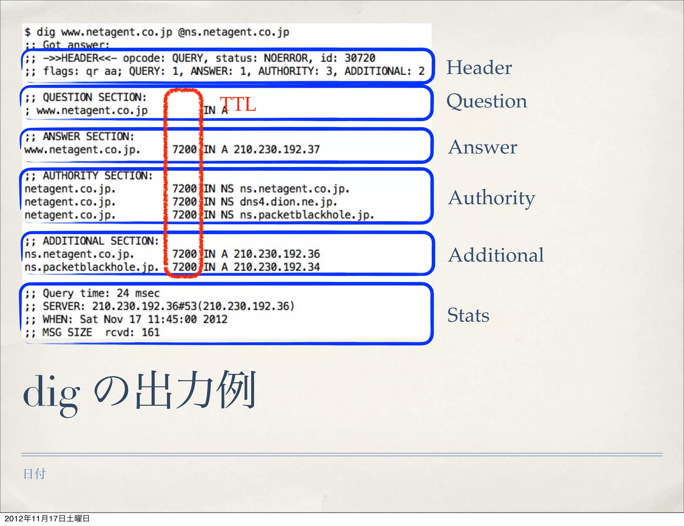Viewport: 684px width, 526px height.
Task: Click the '日付' footer placeholder
Action: [x=34, y=474]
